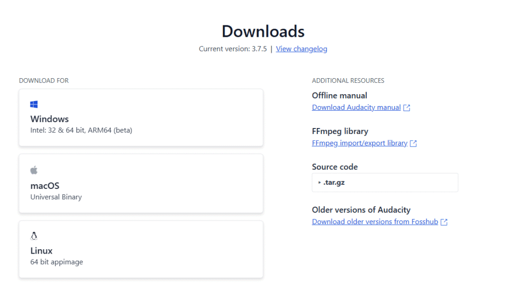Click the 'Offline manual' heading
This screenshot has height=284, width=511.
[x=339, y=95]
